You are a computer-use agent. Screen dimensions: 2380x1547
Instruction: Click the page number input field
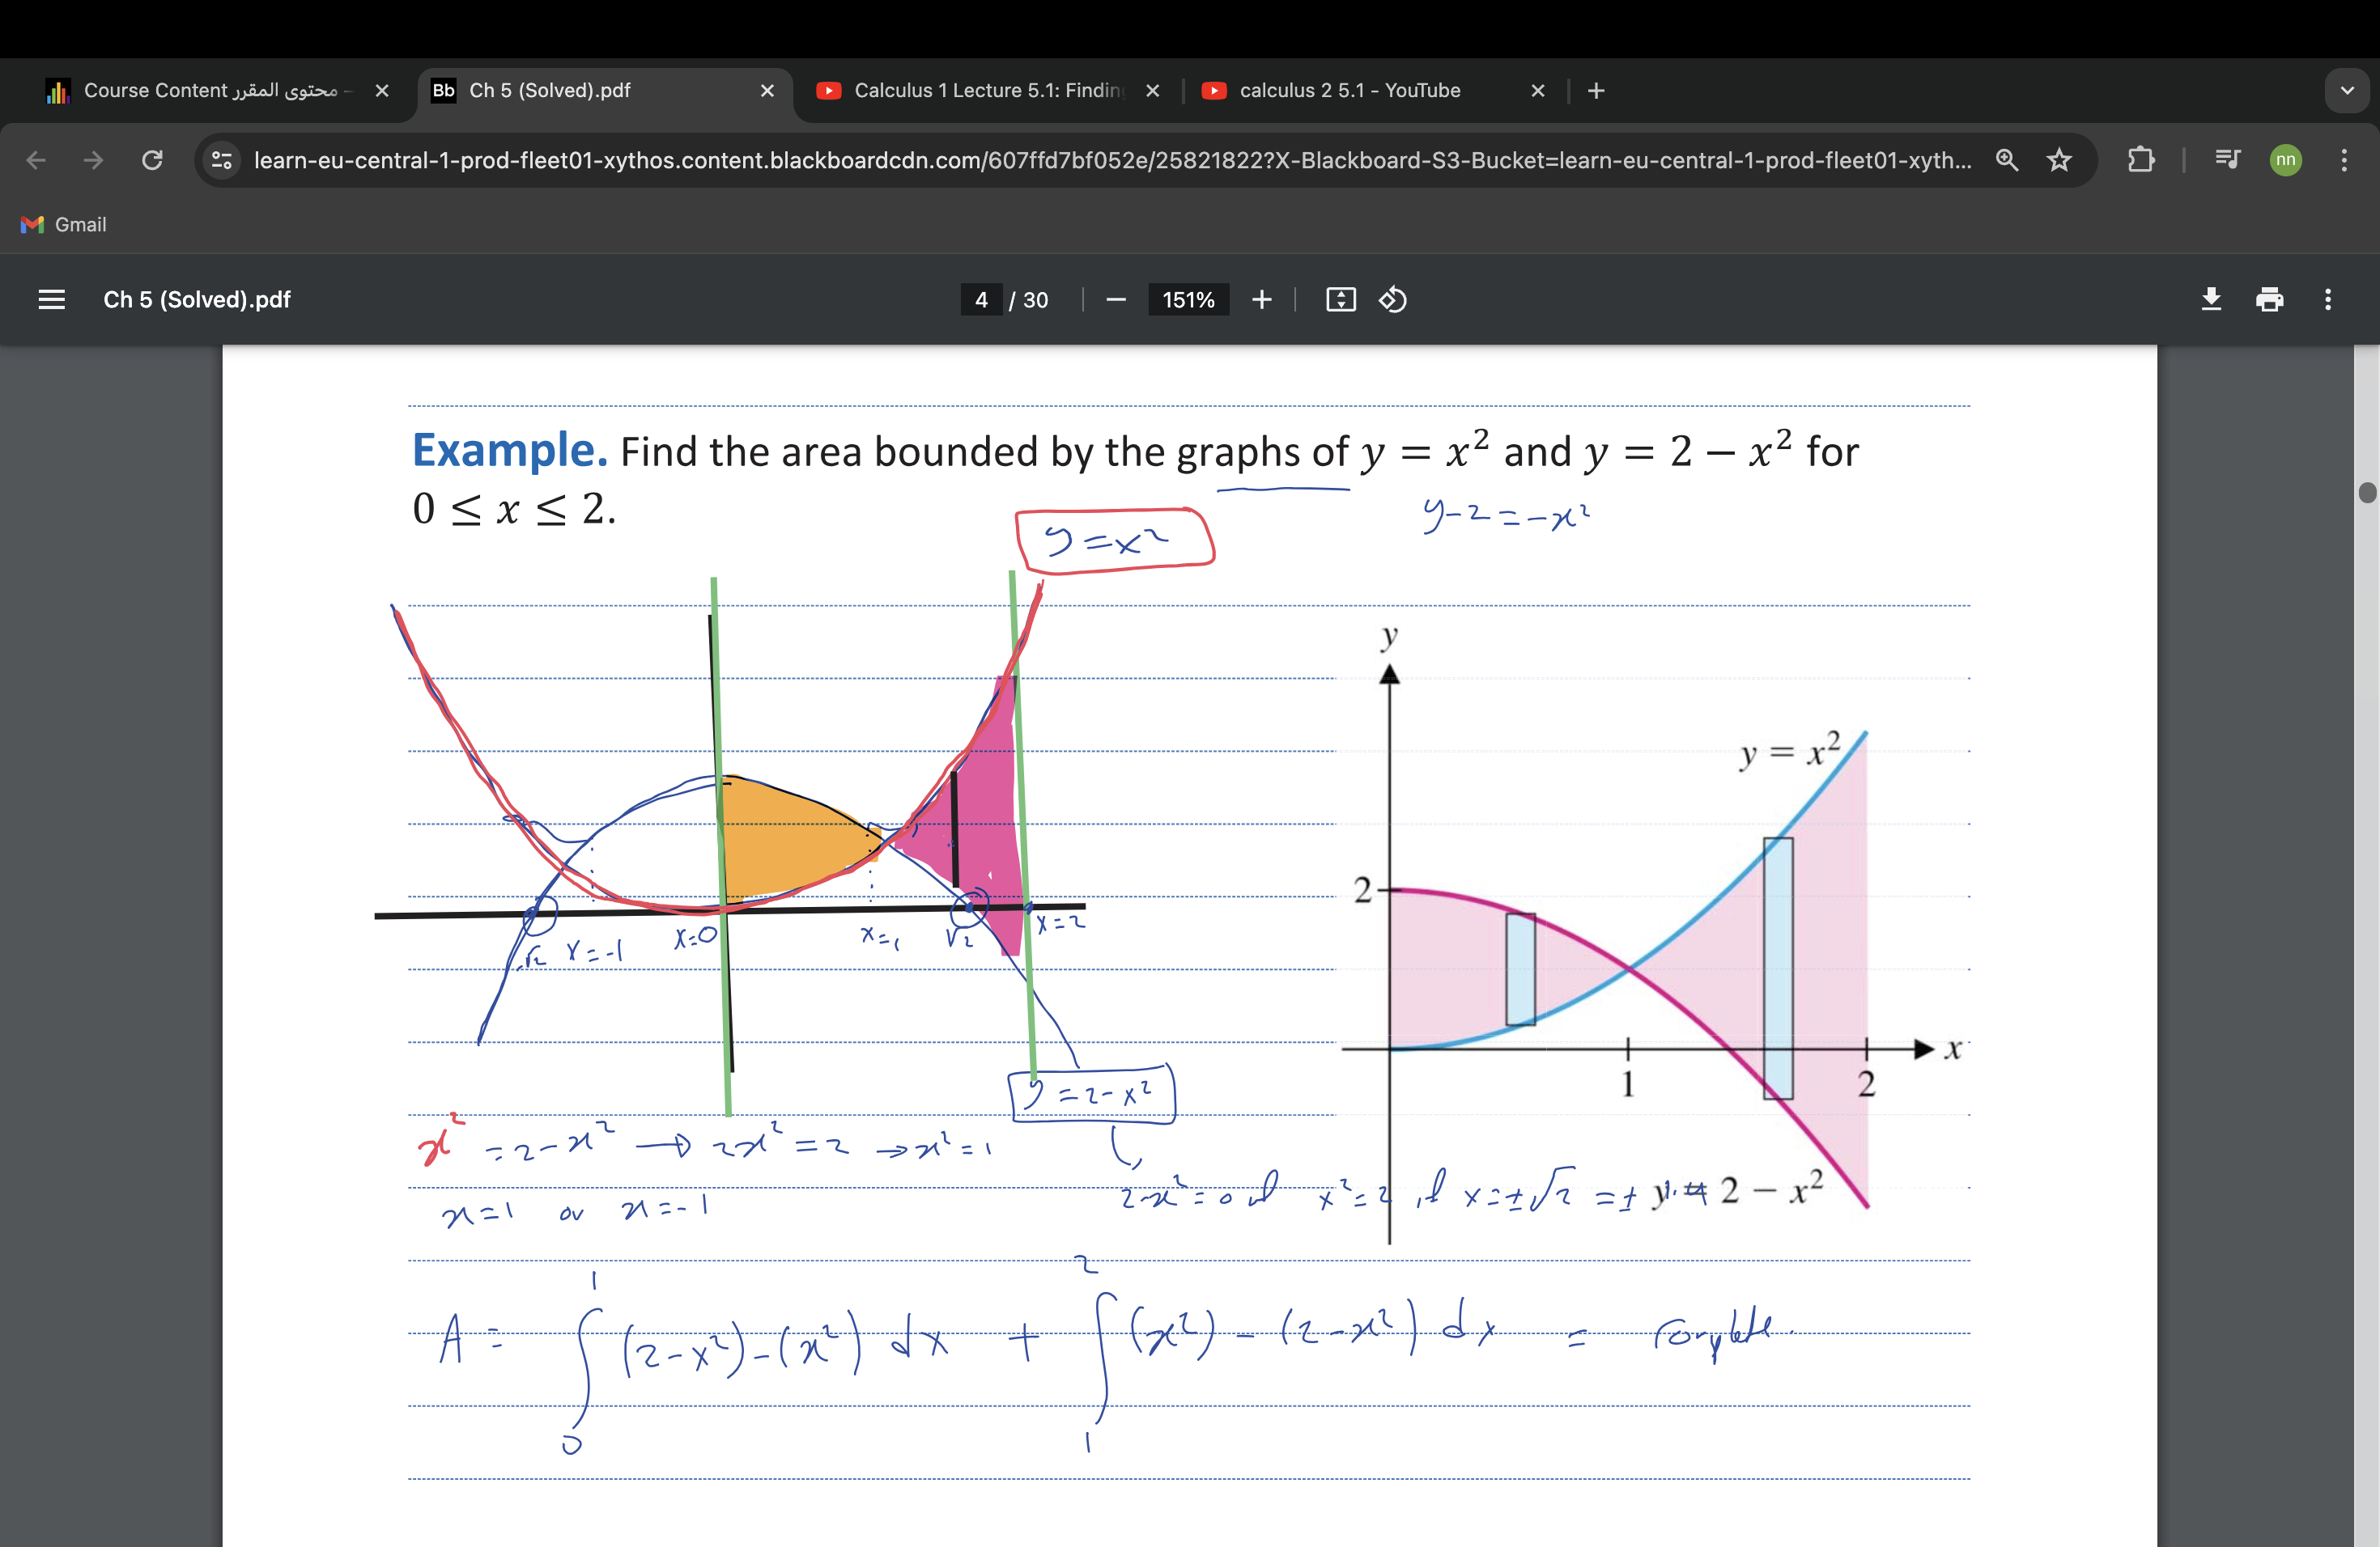coord(981,300)
